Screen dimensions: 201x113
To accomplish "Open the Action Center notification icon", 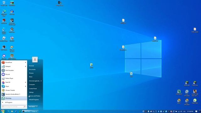I will (x=196, y=111).
